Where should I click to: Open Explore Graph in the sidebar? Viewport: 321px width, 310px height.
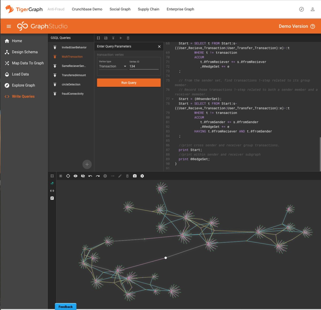pyautogui.click(x=24, y=85)
